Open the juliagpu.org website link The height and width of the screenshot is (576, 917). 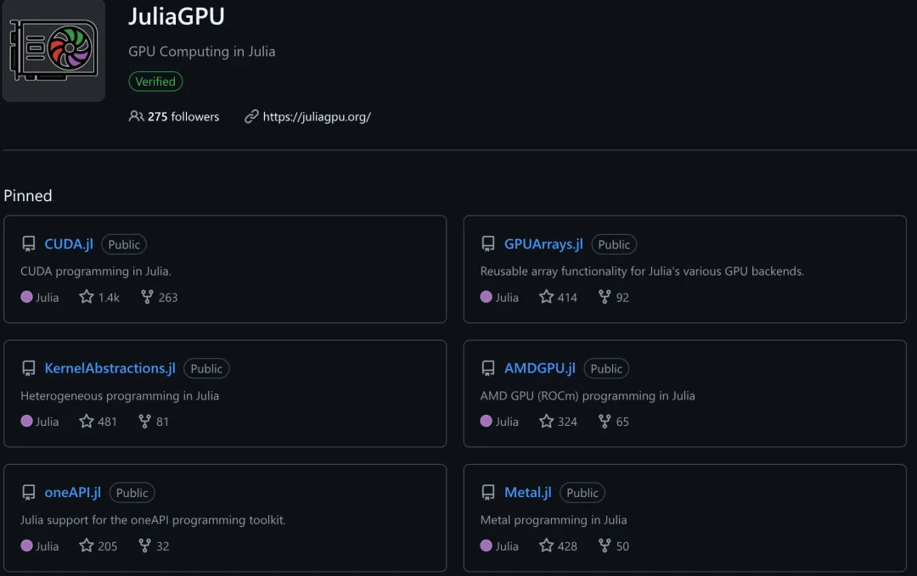click(x=317, y=117)
